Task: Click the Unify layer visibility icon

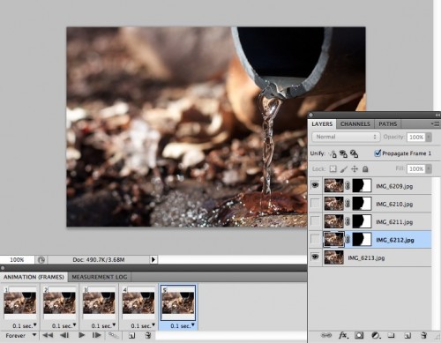Action: point(343,153)
